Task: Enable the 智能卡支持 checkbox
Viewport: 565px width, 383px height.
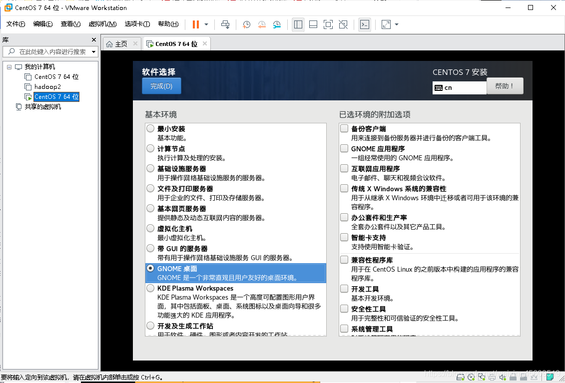Action: 345,237
